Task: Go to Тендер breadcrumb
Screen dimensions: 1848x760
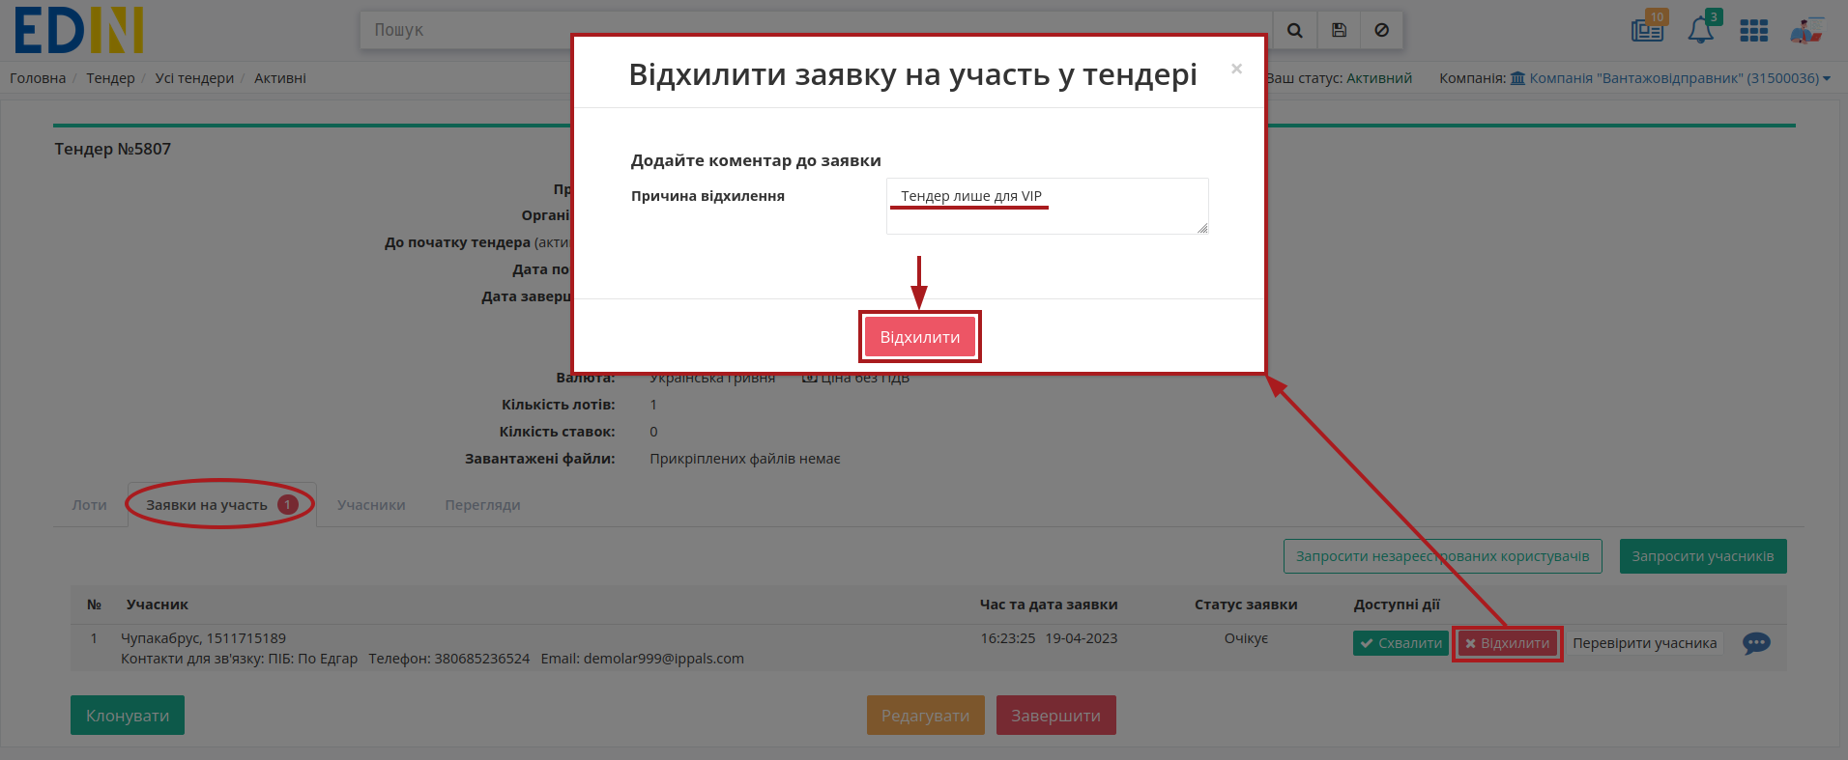Action: coord(110,78)
